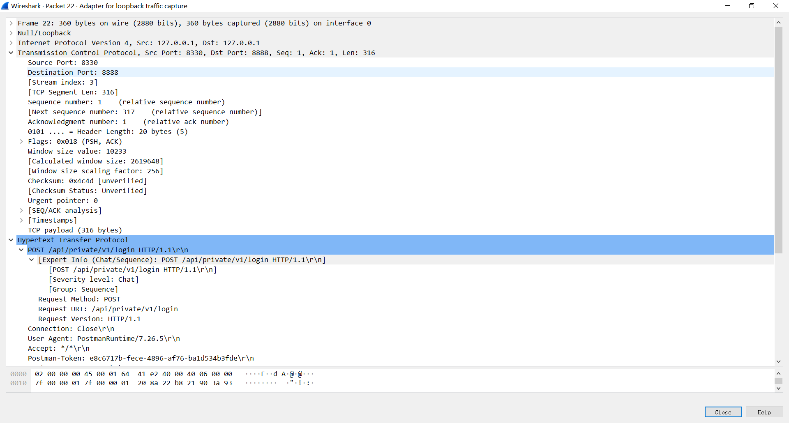The image size is (789, 423).
Task: Collapse the Transmission Control Protocol node
Action: [11, 53]
